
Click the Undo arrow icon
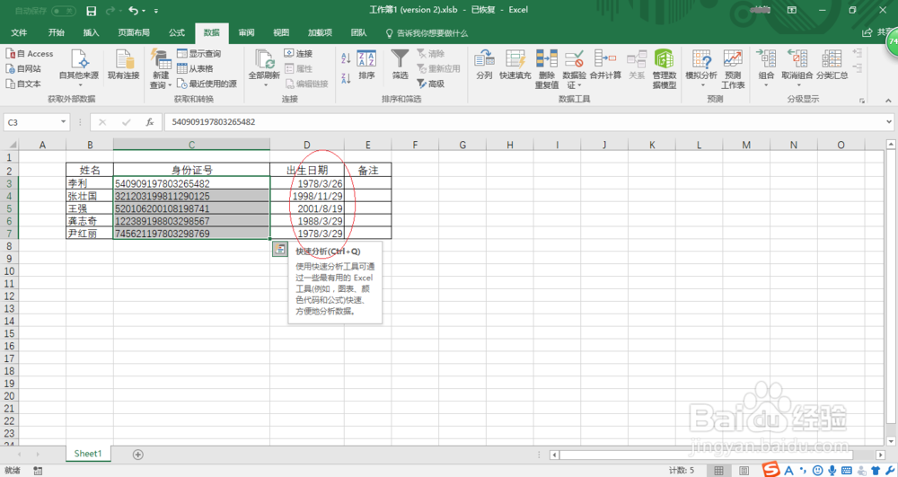point(134,11)
